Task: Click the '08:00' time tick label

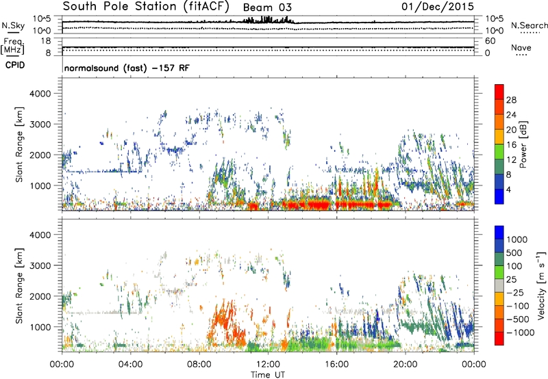Action: [199, 365]
